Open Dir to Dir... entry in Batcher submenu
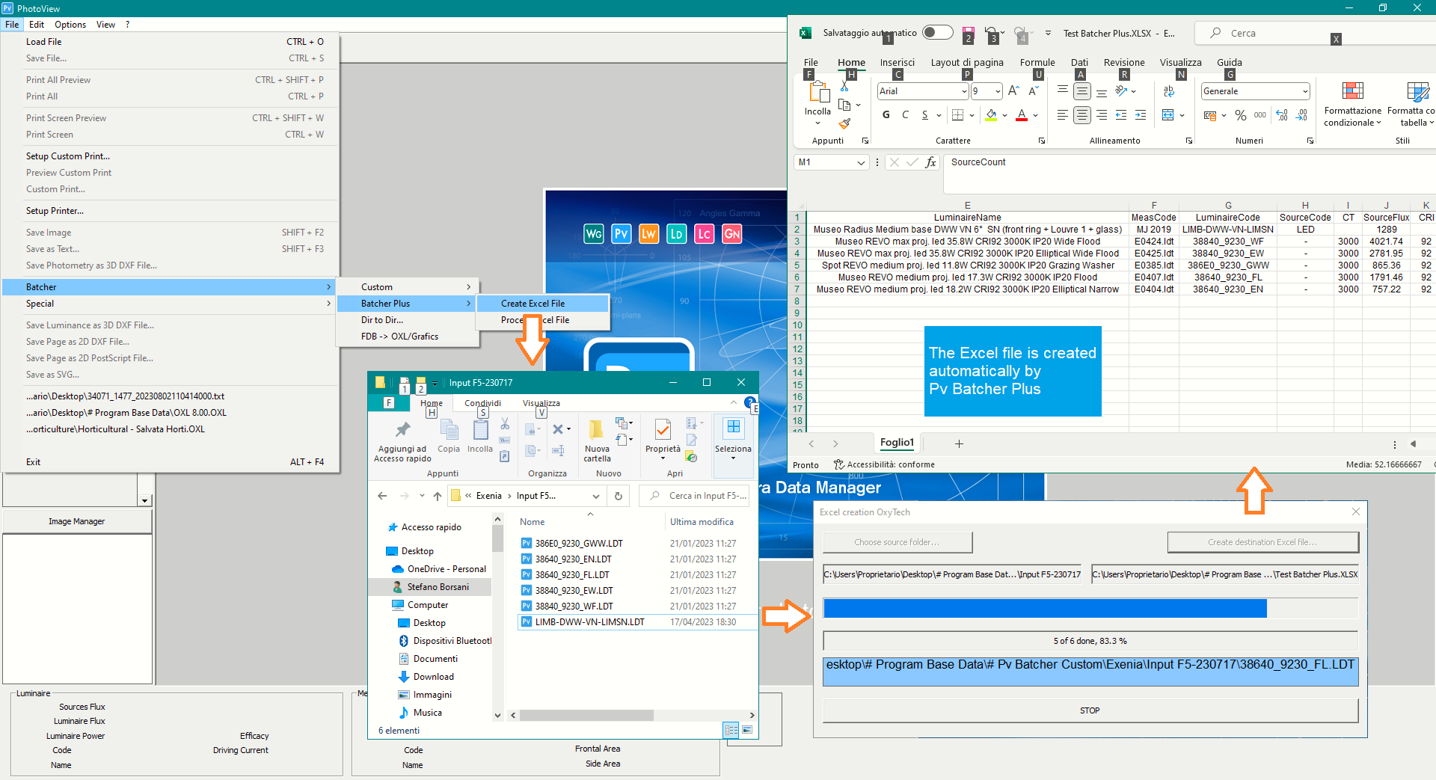Viewport: 1436px width, 780px height. [407, 320]
